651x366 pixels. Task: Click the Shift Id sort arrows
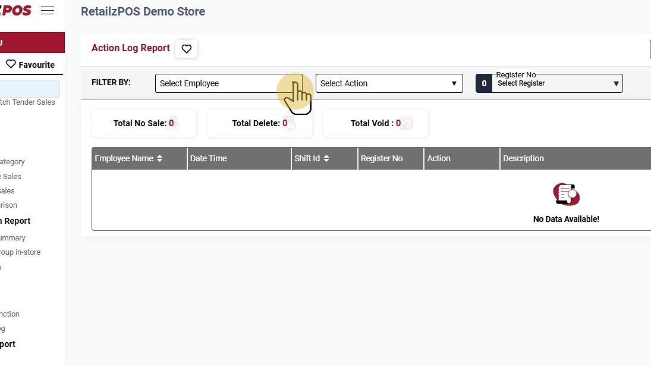point(326,159)
